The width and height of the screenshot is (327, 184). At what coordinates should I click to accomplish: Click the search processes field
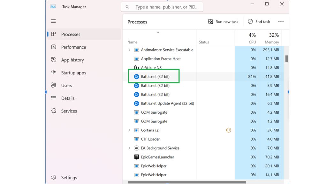click(162, 6)
